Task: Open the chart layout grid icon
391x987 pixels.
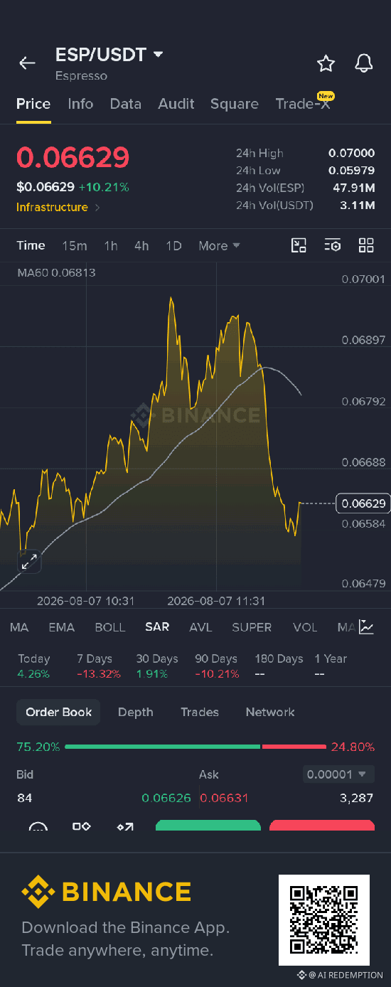Action: tap(366, 246)
